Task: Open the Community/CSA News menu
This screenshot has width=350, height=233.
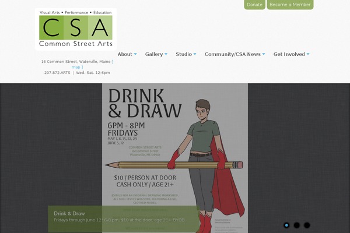Action: click(232, 54)
